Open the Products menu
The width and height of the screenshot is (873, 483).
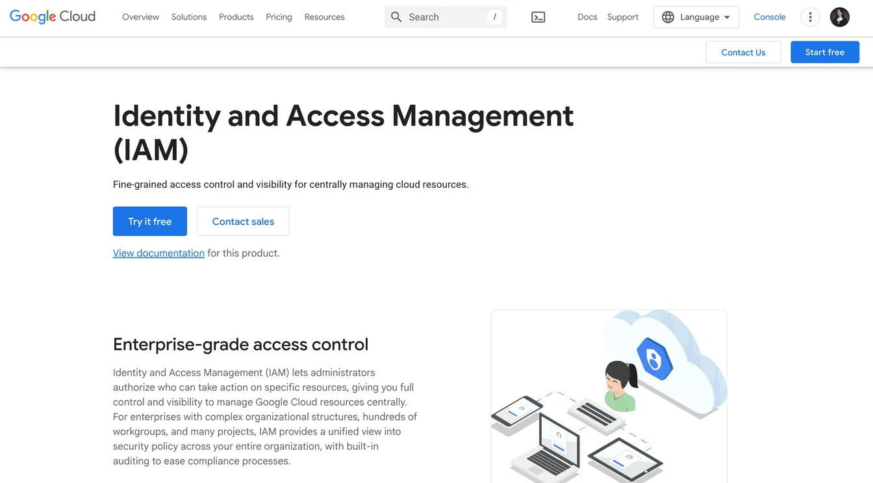[236, 17]
